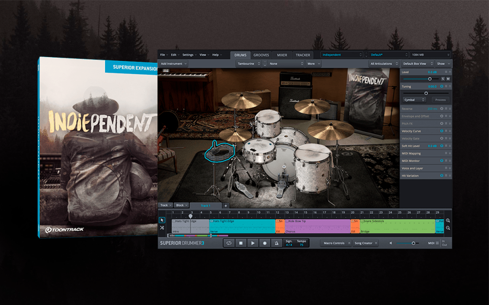Screen dimensions: 489x305
Task: Open the Settings menu
Action: point(189,55)
